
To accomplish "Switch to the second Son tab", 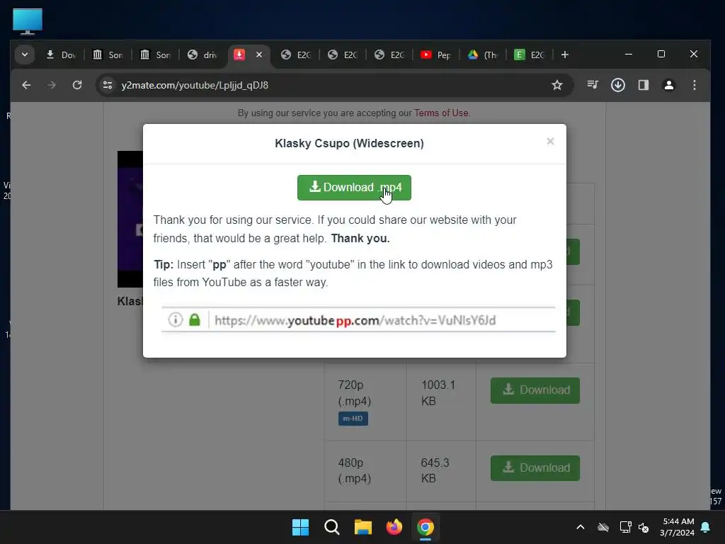I will point(155,55).
